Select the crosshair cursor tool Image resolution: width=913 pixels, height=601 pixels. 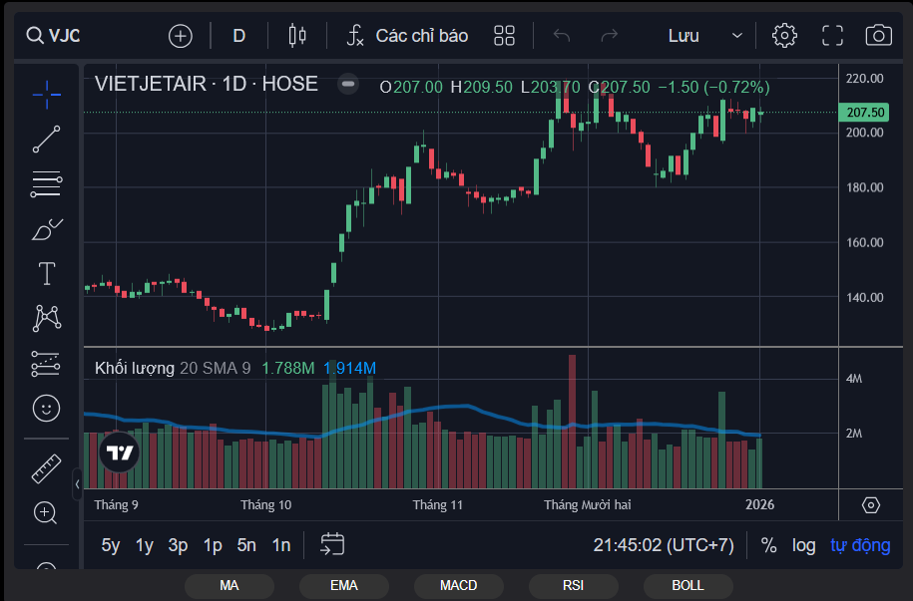(46, 95)
